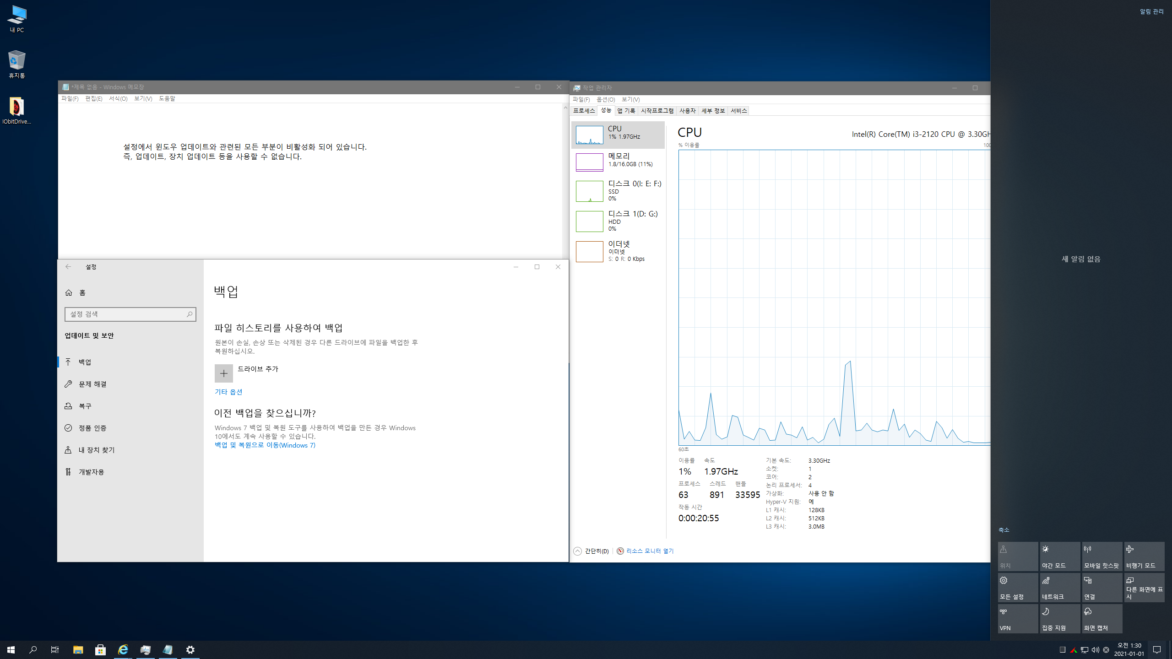Screen dimensions: 1172x659
Task: Click the VPN quick action tile
Action: 1017,619
